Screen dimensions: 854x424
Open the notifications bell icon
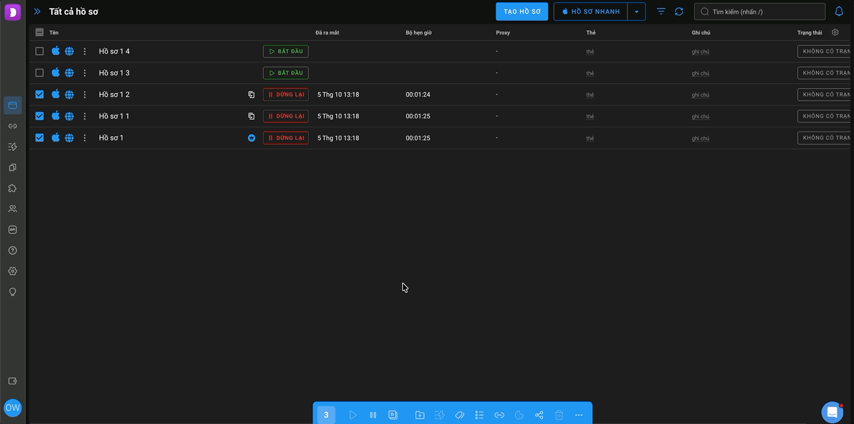tap(839, 11)
